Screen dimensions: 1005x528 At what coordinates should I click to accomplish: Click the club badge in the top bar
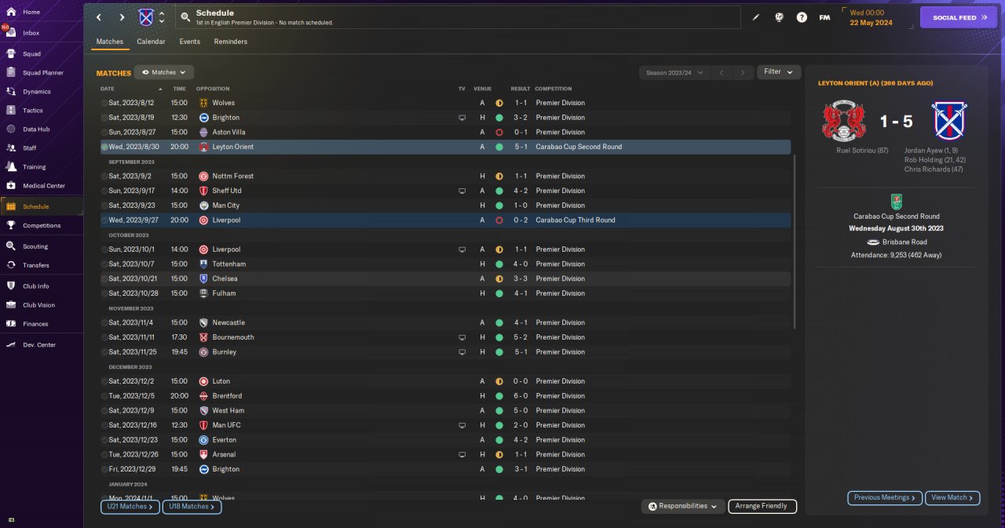coord(146,17)
